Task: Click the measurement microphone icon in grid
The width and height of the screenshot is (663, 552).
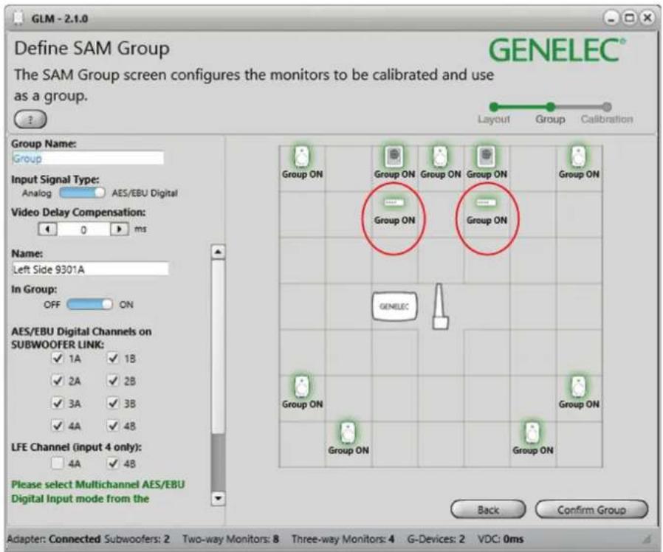Action: pyautogui.click(x=440, y=306)
